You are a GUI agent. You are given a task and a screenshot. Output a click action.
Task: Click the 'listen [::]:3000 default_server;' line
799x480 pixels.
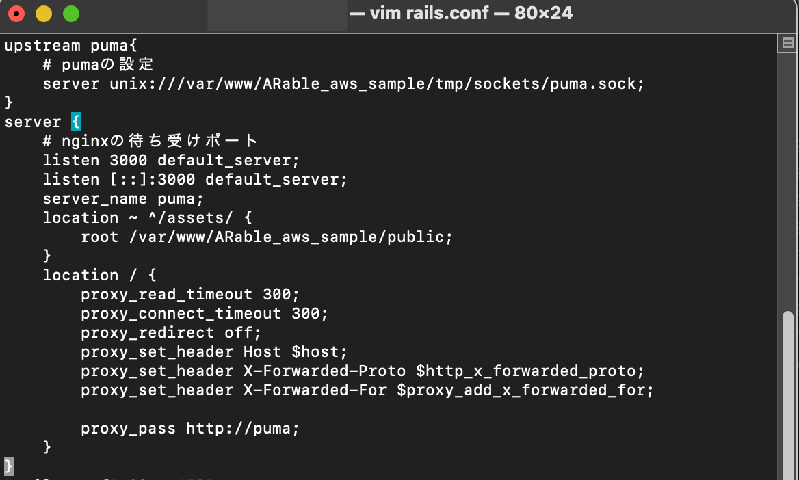click(195, 180)
